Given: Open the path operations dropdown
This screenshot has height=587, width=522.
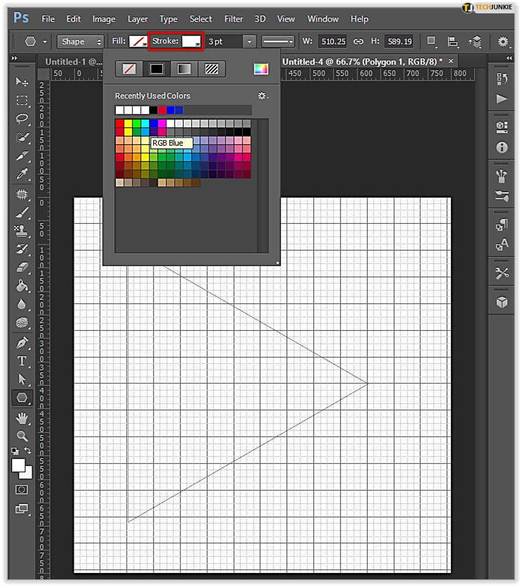Looking at the screenshot, I should [x=432, y=41].
